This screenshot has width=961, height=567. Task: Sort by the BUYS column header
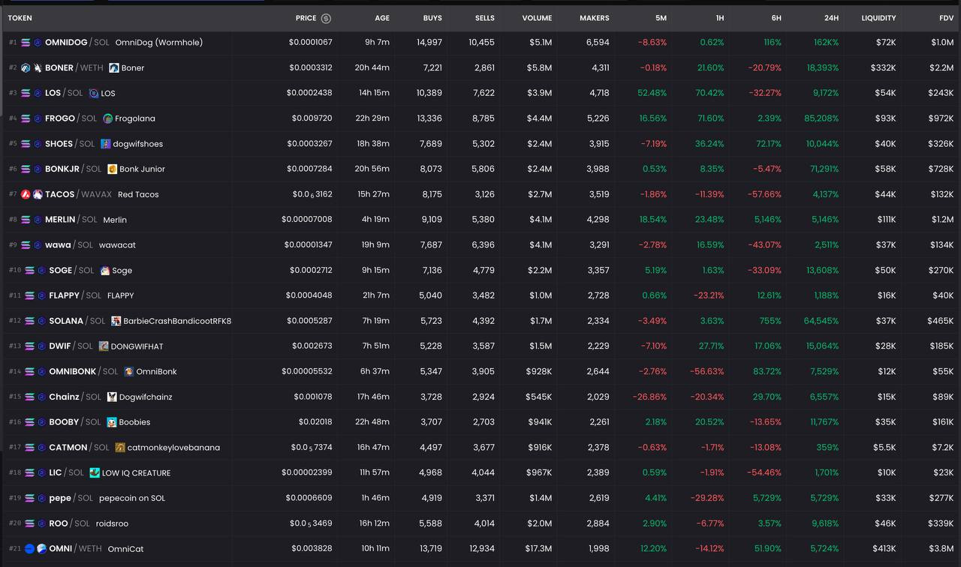[432, 18]
